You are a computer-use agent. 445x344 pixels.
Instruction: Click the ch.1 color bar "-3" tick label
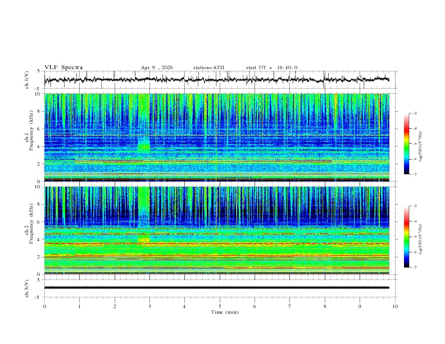pyautogui.click(x=414, y=113)
